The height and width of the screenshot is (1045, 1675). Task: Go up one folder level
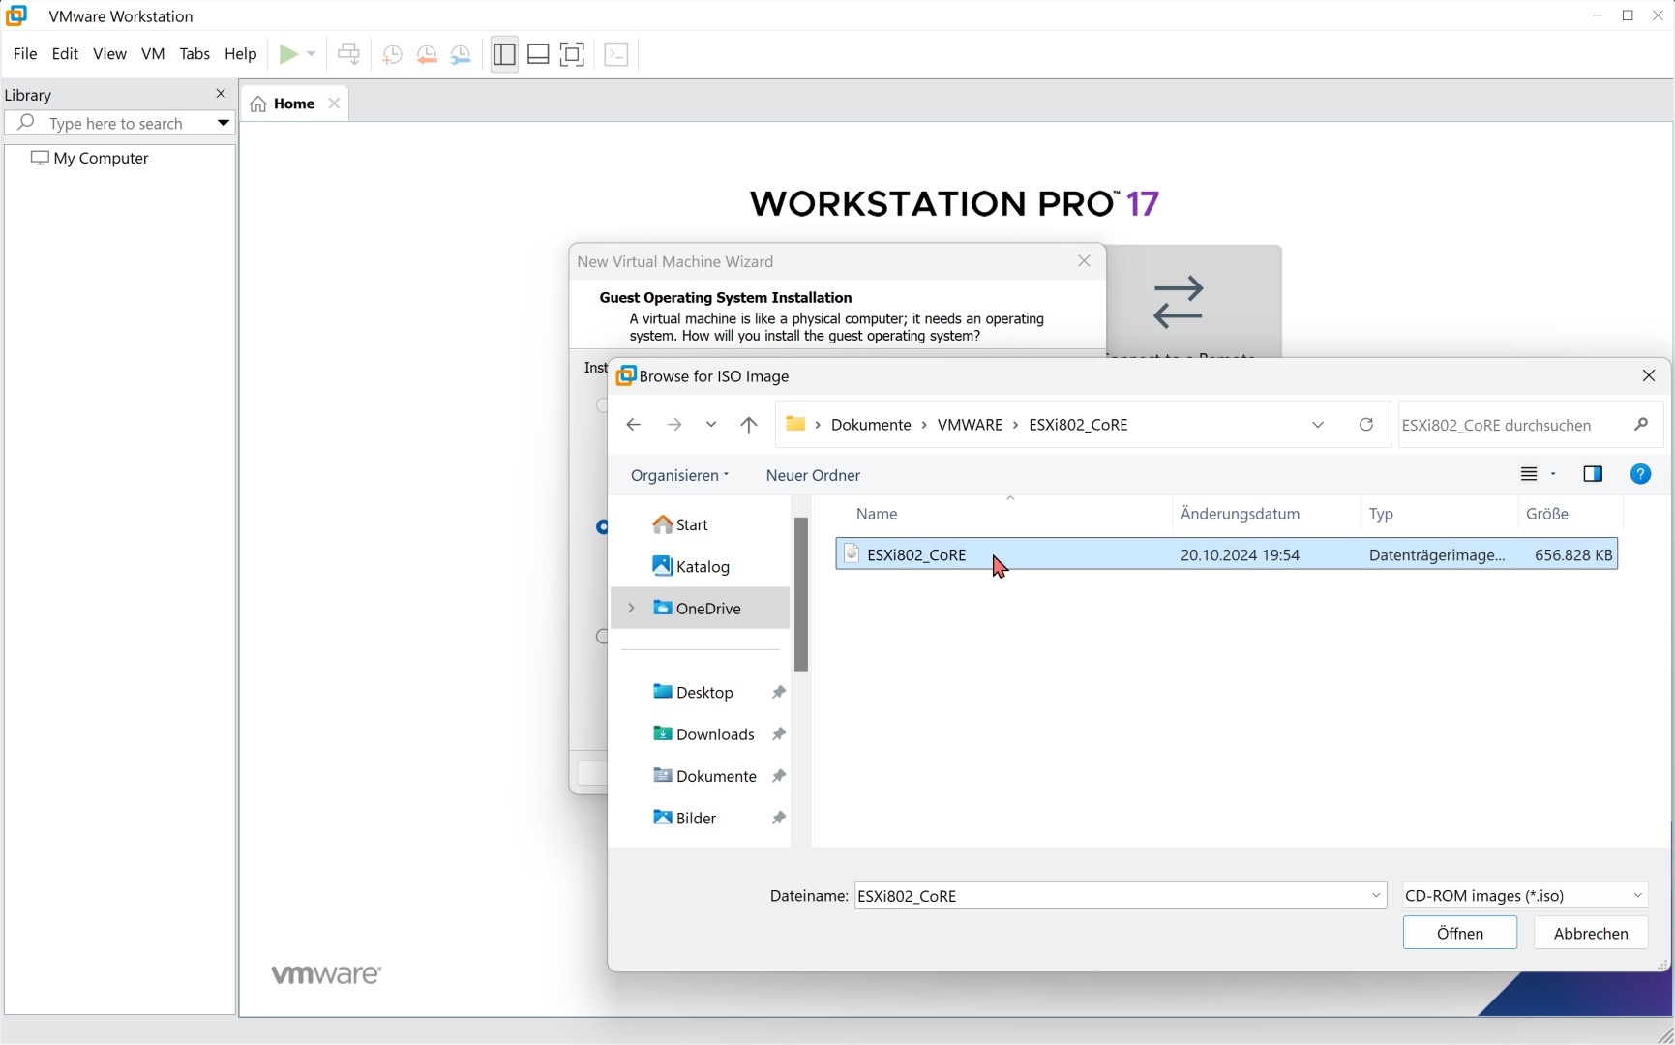pyautogui.click(x=749, y=425)
